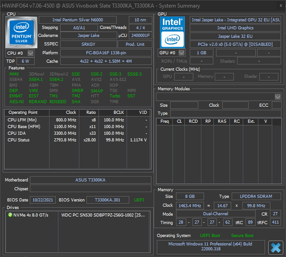This screenshot has height=257, width=286.
Task: Click the tRFC value 411
Action: [x=275, y=222]
